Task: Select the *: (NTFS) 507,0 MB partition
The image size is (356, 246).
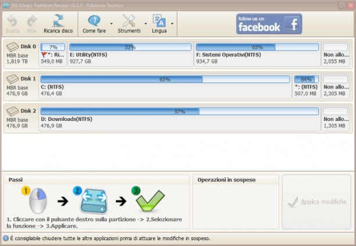Action: (x=307, y=86)
